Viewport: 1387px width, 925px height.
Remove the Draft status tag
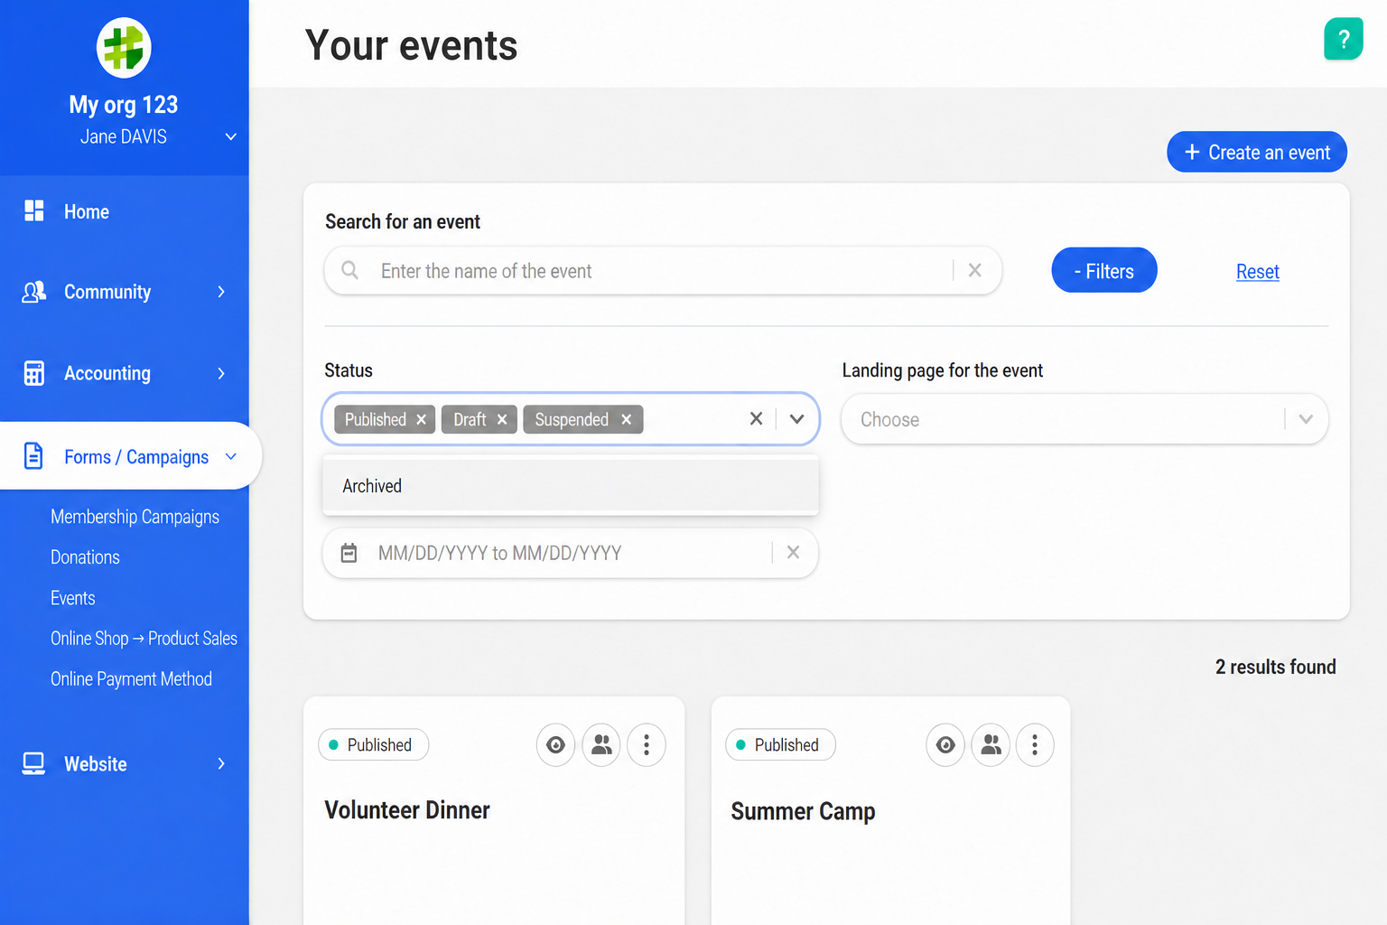(x=502, y=420)
